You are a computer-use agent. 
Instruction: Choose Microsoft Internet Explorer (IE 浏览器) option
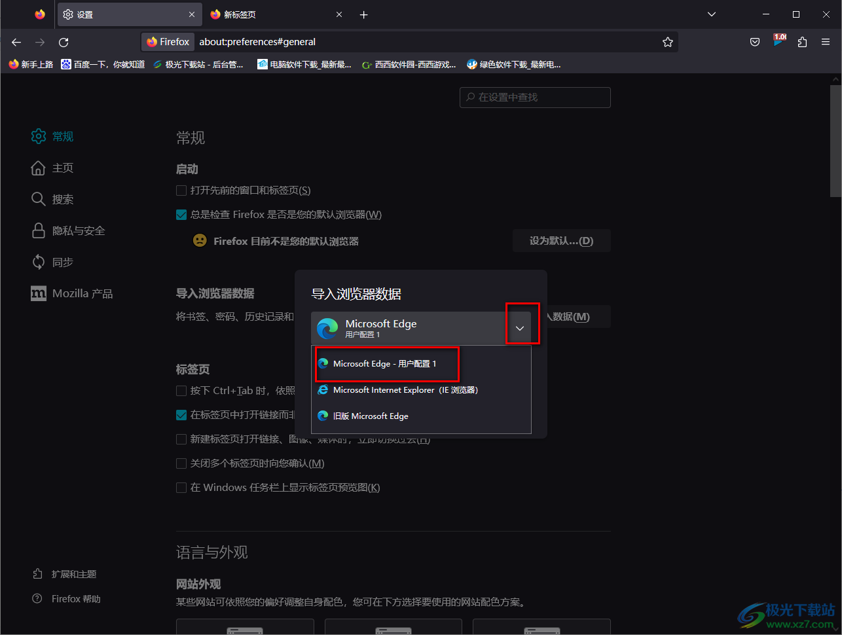(x=421, y=390)
